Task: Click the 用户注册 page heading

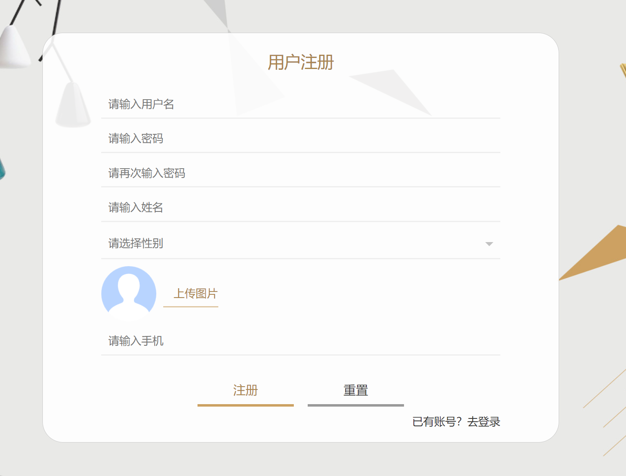Action: [x=301, y=62]
